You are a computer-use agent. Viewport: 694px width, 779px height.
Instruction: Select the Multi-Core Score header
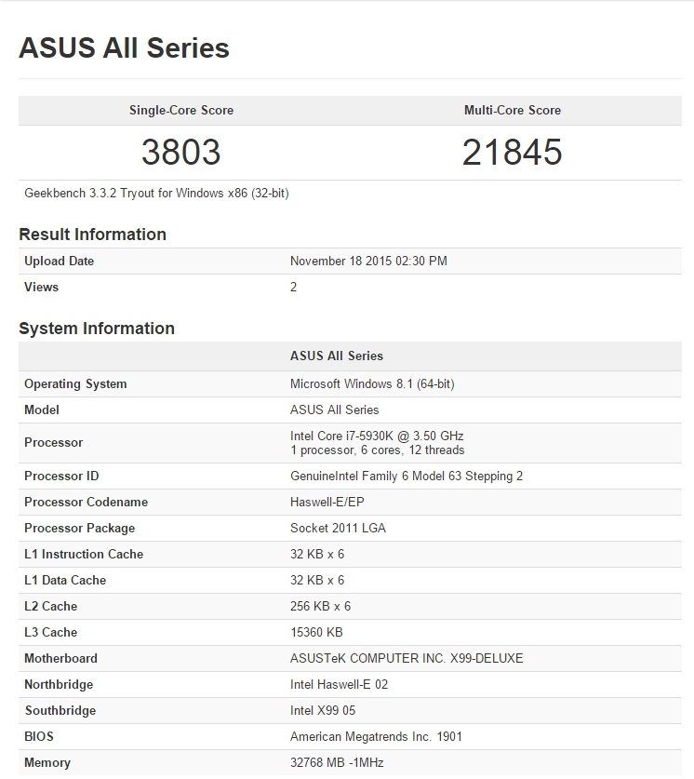pyautogui.click(x=512, y=110)
